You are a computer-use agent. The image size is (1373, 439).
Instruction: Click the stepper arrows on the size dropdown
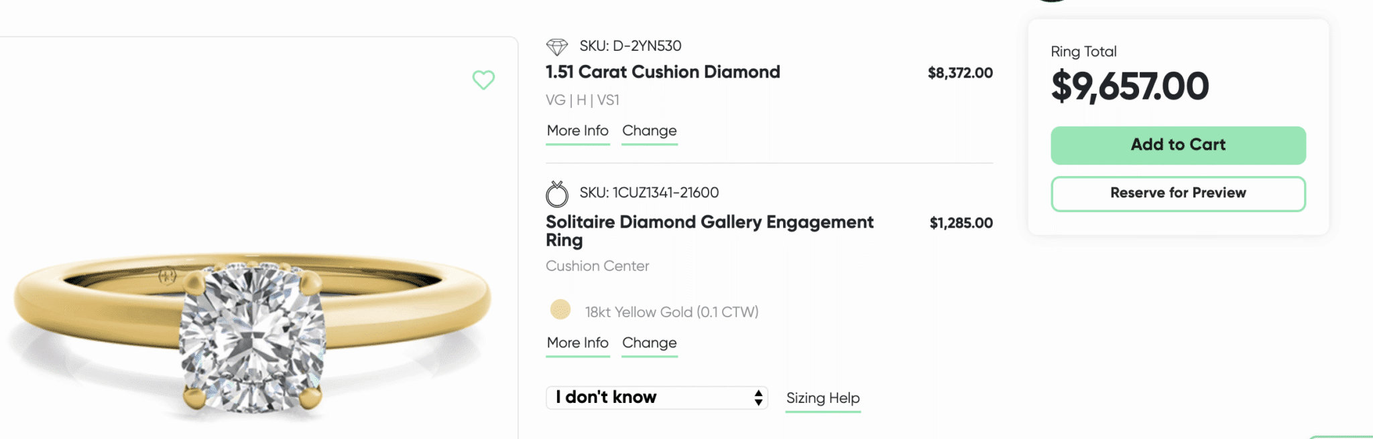click(x=757, y=398)
